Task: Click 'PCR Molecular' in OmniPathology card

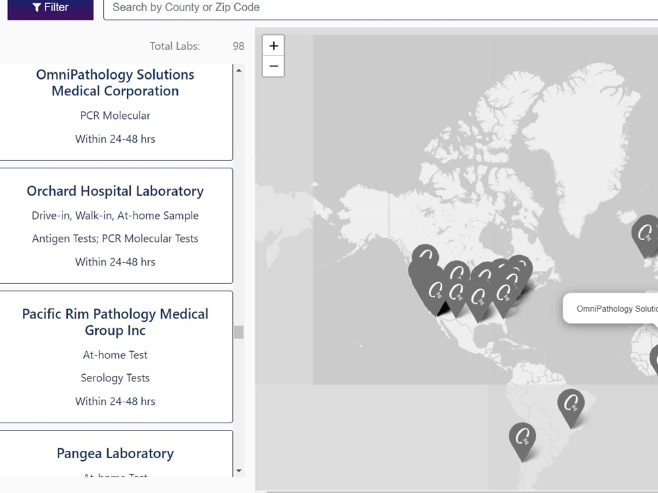Action: coord(115,115)
